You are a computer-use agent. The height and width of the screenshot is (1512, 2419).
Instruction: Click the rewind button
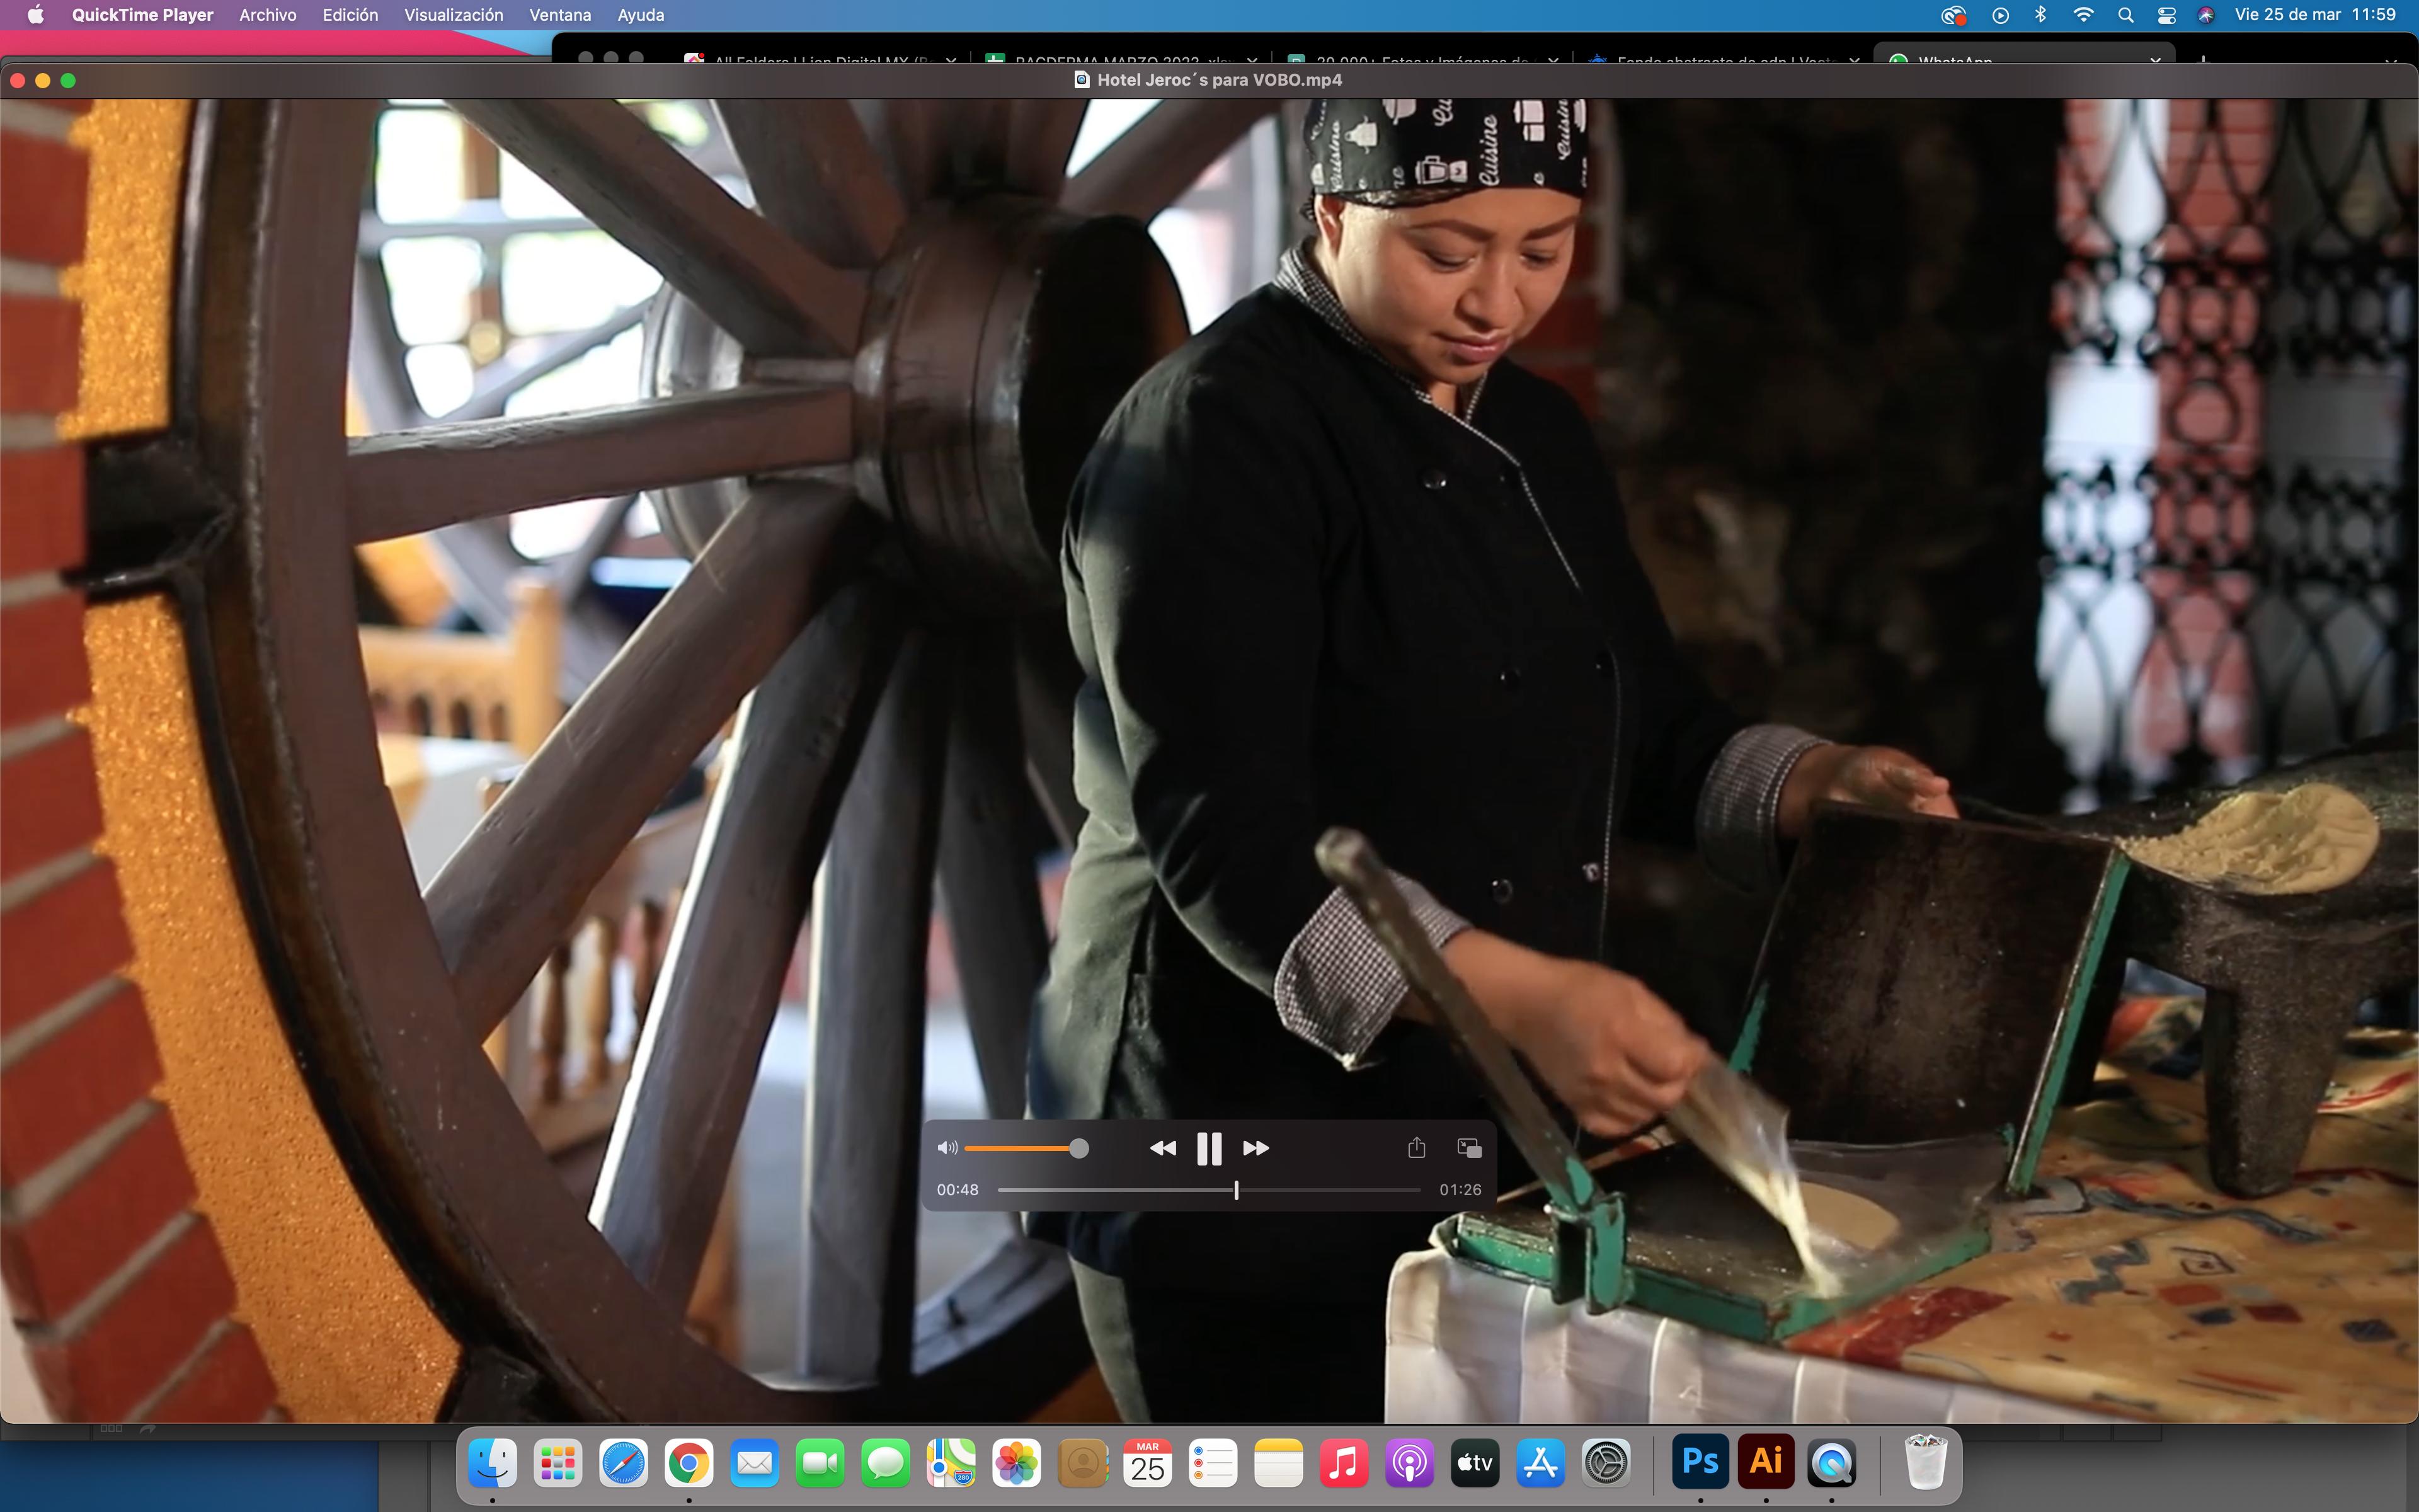click(x=1162, y=1148)
